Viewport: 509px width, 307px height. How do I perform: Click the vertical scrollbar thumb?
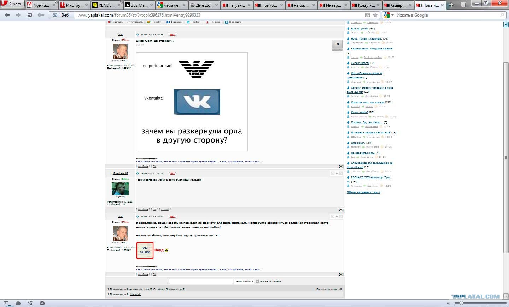[x=506, y=157]
